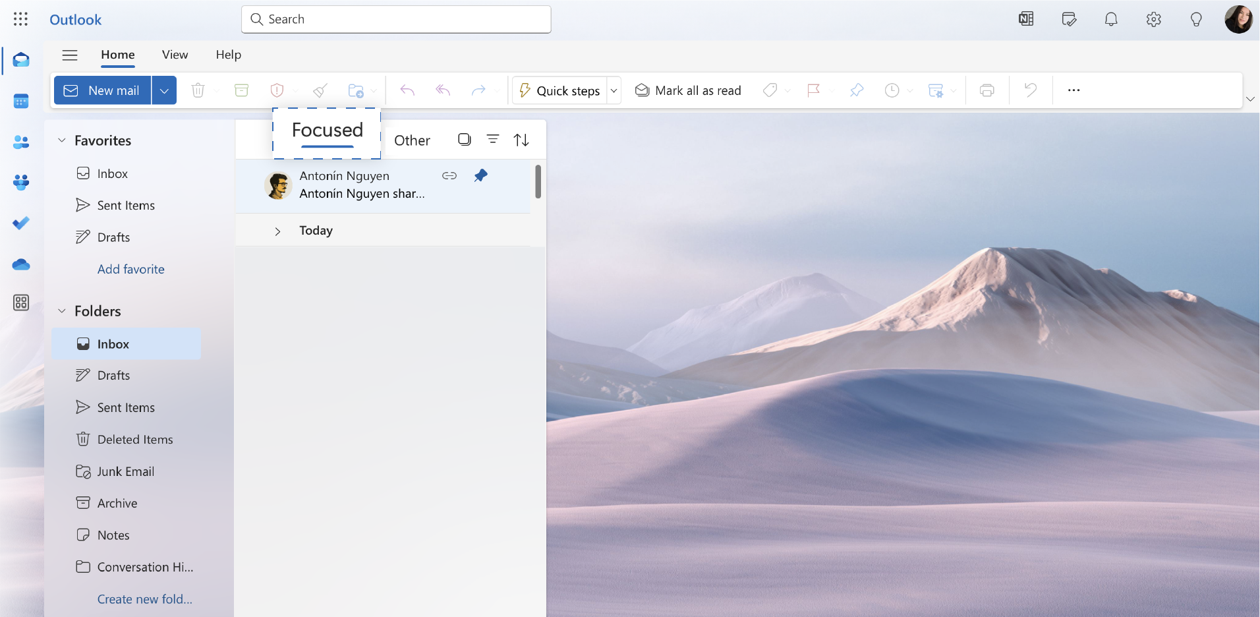This screenshot has width=1260, height=617.
Task: Open Junk Email folder
Action: pos(127,471)
